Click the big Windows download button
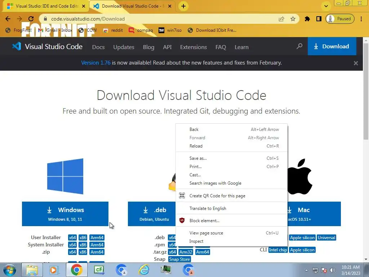The height and width of the screenshot is (277, 369). click(x=65, y=214)
